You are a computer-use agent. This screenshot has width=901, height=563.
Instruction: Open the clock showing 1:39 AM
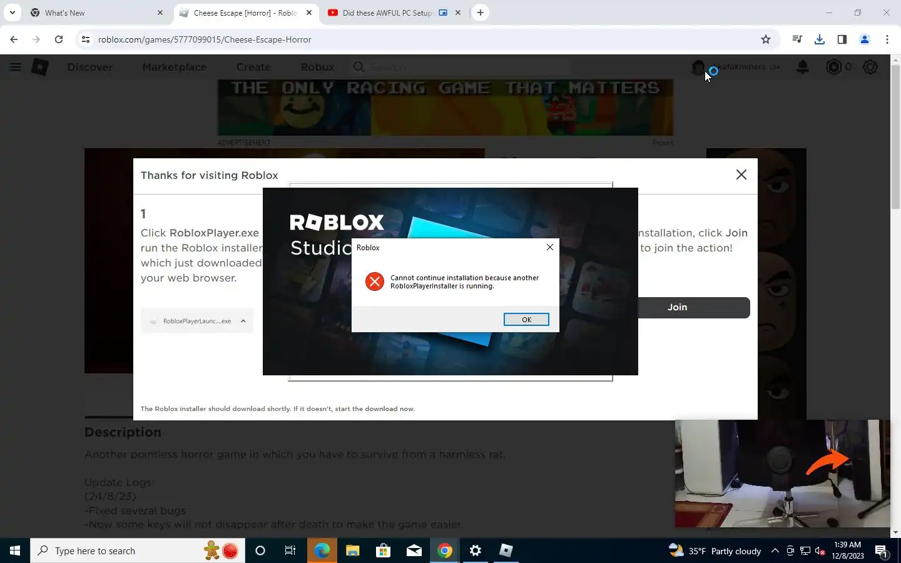coord(848,550)
